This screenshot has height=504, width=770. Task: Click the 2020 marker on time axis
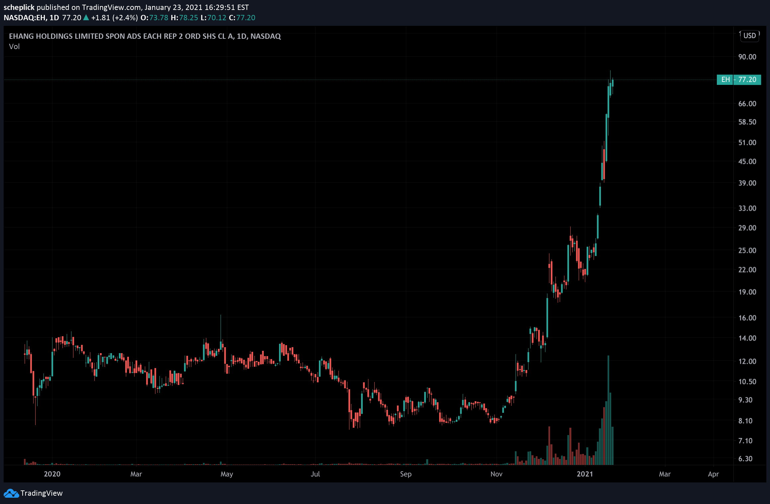(x=52, y=474)
